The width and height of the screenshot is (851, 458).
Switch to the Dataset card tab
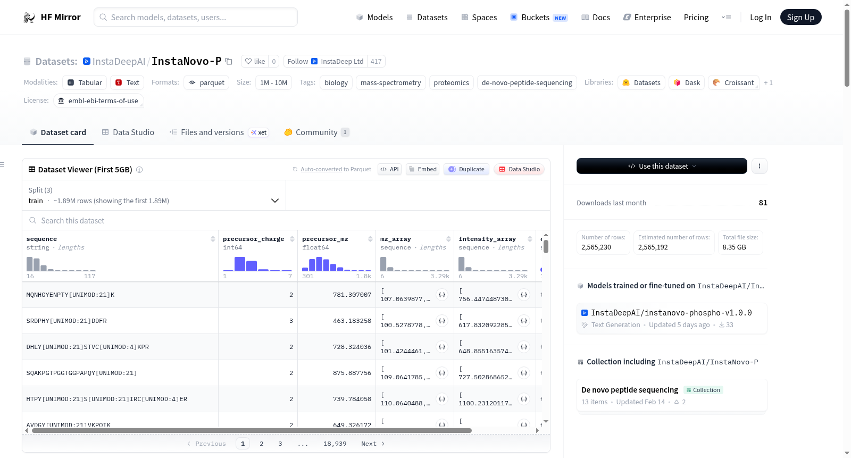coord(58,132)
